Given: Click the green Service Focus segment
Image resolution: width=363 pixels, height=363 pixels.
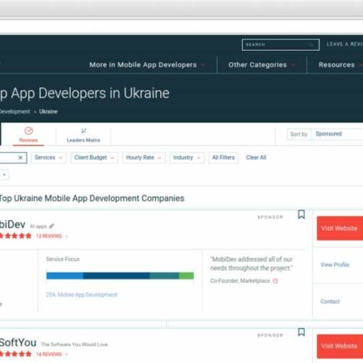Looking at the screenshot, I should (x=186, y=275).
